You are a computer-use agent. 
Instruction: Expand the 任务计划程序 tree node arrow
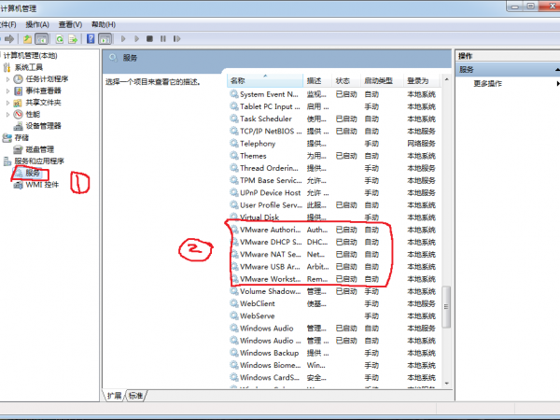coord(8,79)
